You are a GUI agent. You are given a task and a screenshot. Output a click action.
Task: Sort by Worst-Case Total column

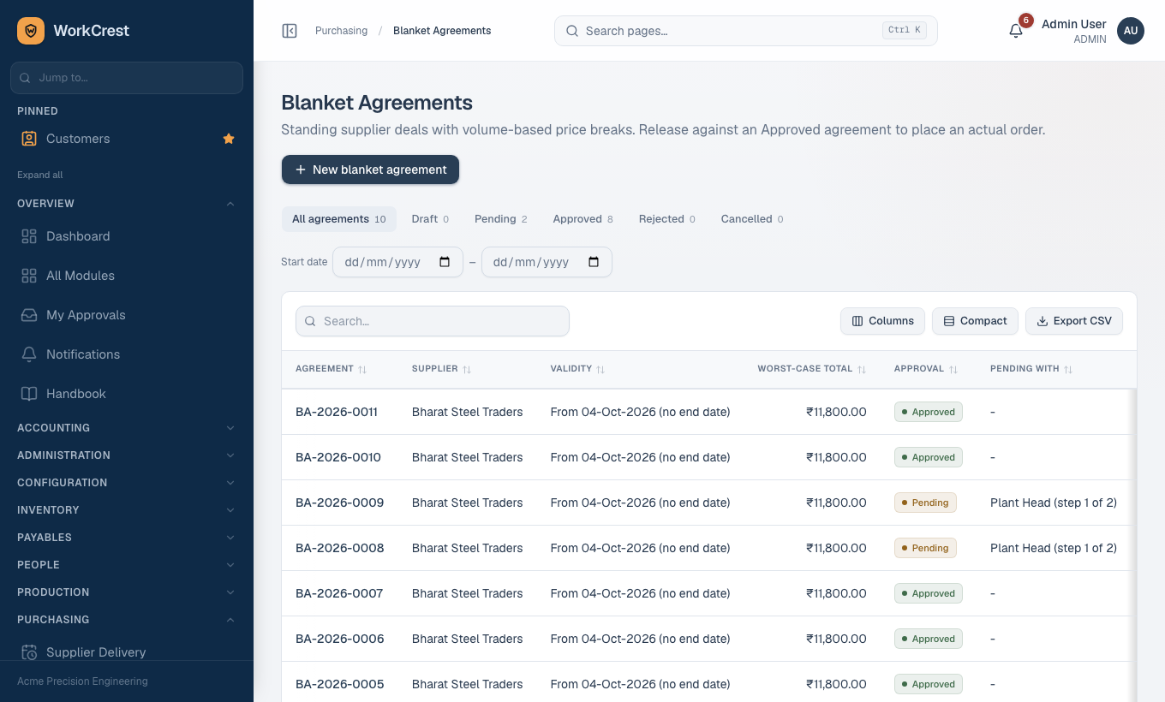tap(811, 369)
